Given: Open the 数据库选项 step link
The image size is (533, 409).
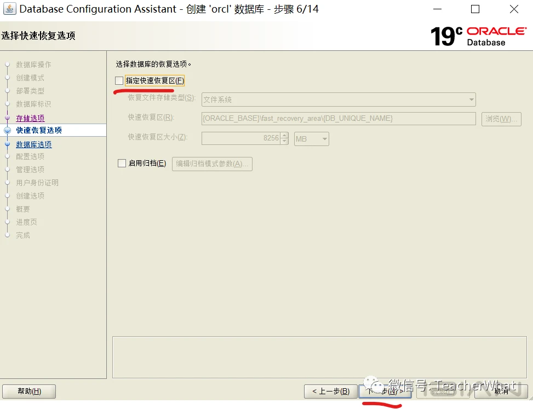Looking at the screenshot, I should pos(34,144).
